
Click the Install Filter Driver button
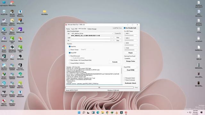point(117,28)
